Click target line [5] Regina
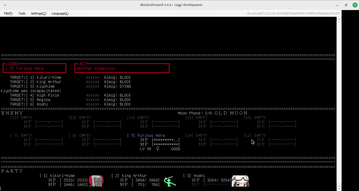The height and width of the screenshot is (191, 359). pyautogui.click(x=70, y=100)
